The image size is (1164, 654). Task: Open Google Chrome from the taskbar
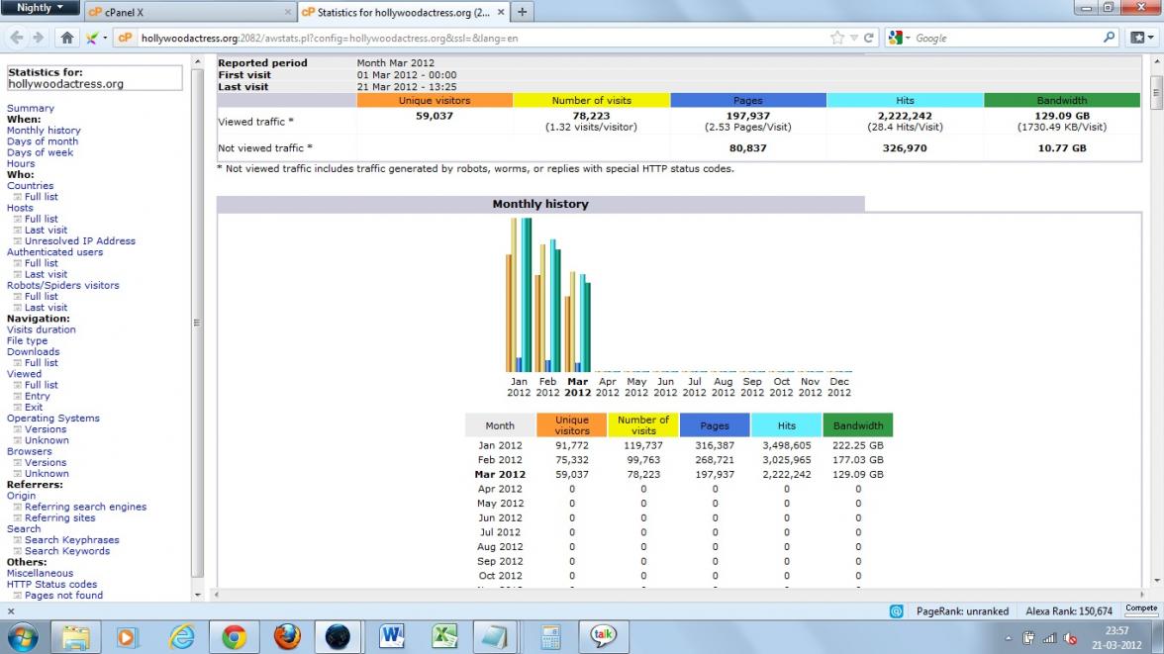click(x=234, y=637)
